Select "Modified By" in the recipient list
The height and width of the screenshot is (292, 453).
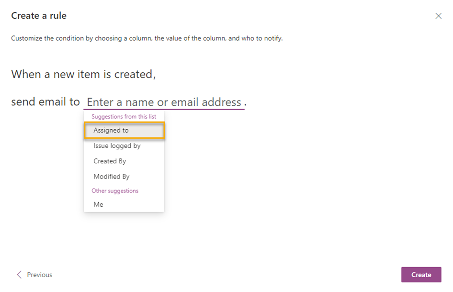click(x=112, y=176)
